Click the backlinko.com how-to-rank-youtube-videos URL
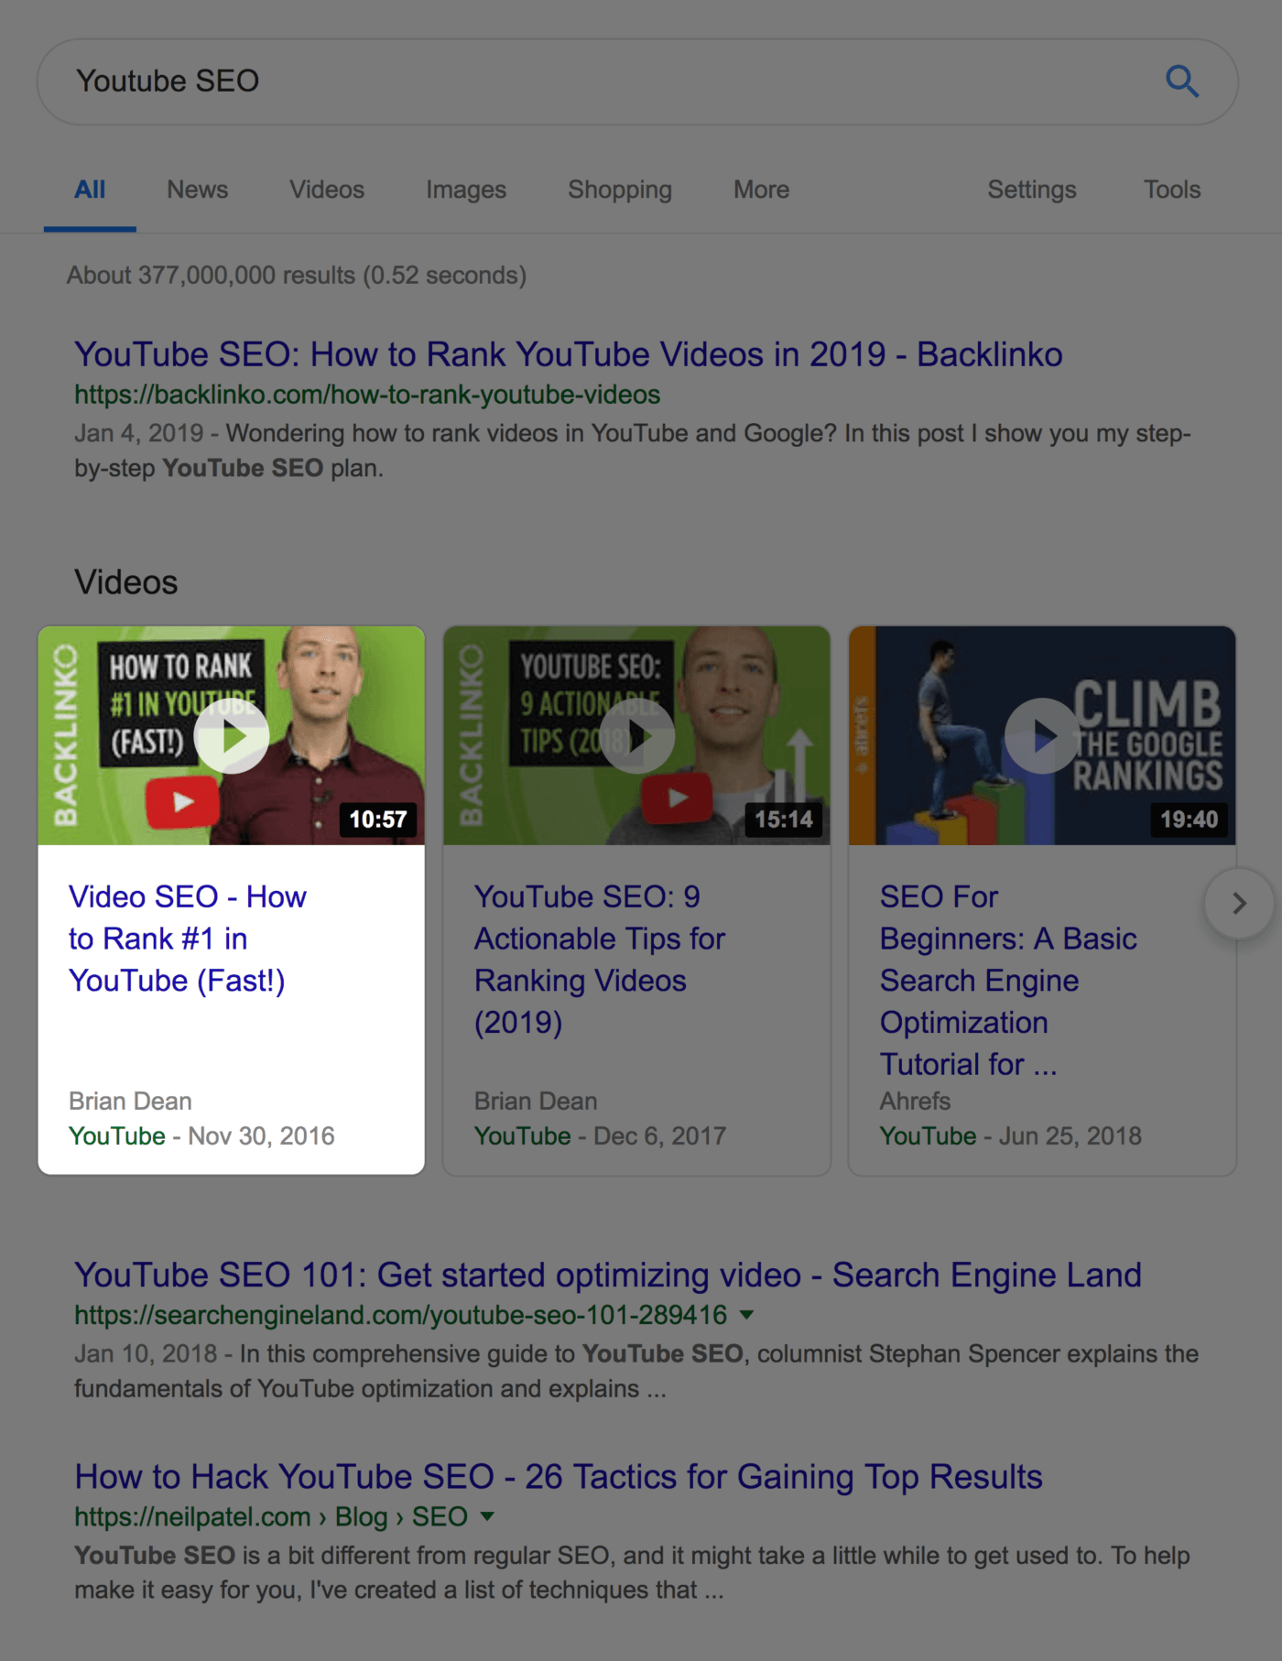Screen dimensions: 1282x1661 point(367,395)
